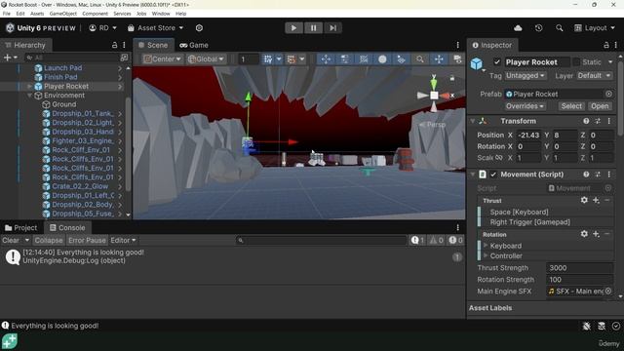
Task: Open the Center pivot mode dropdown
Action: (162, 58)
